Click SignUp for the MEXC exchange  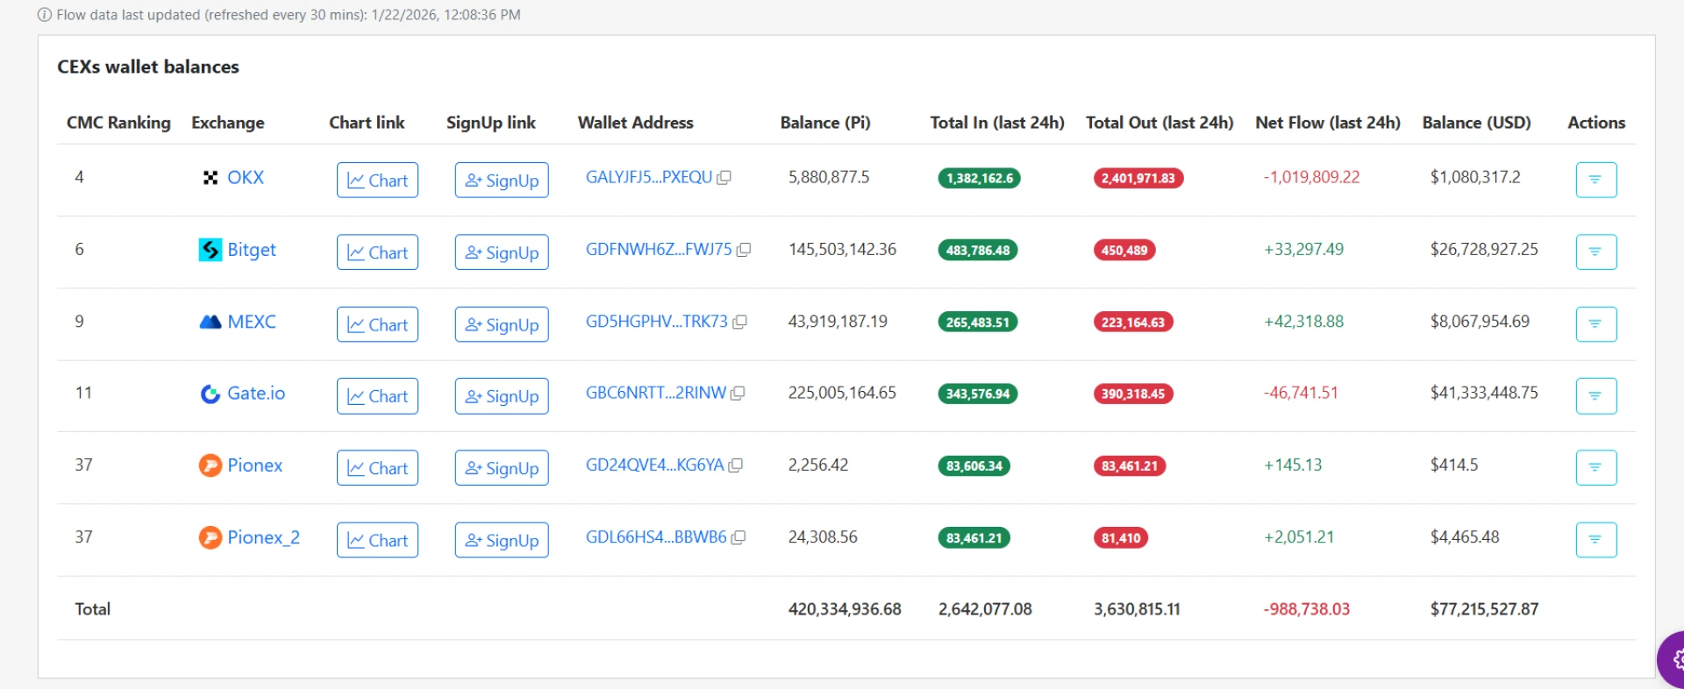pyautogui.click(x=502, y=324)
